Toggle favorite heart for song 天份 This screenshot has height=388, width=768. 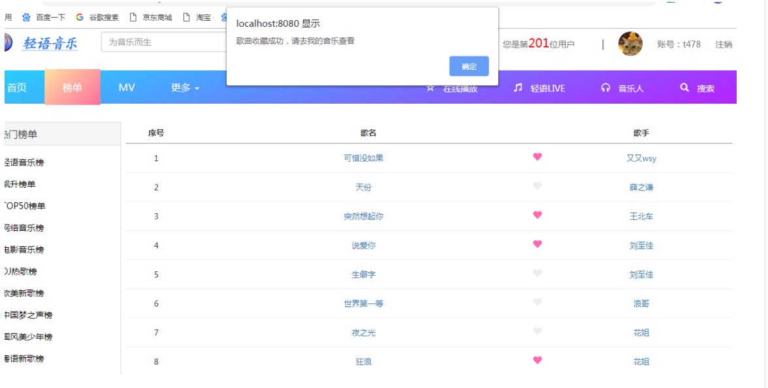[x=537, y=187]
